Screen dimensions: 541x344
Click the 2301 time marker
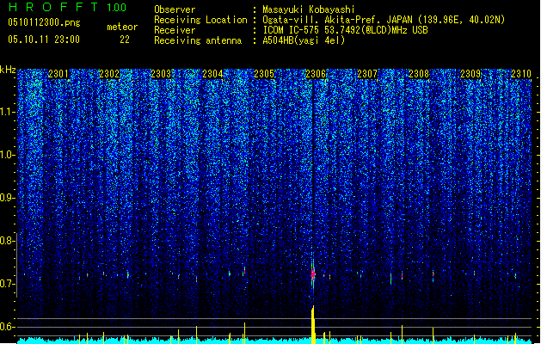(x=58, y=73)
